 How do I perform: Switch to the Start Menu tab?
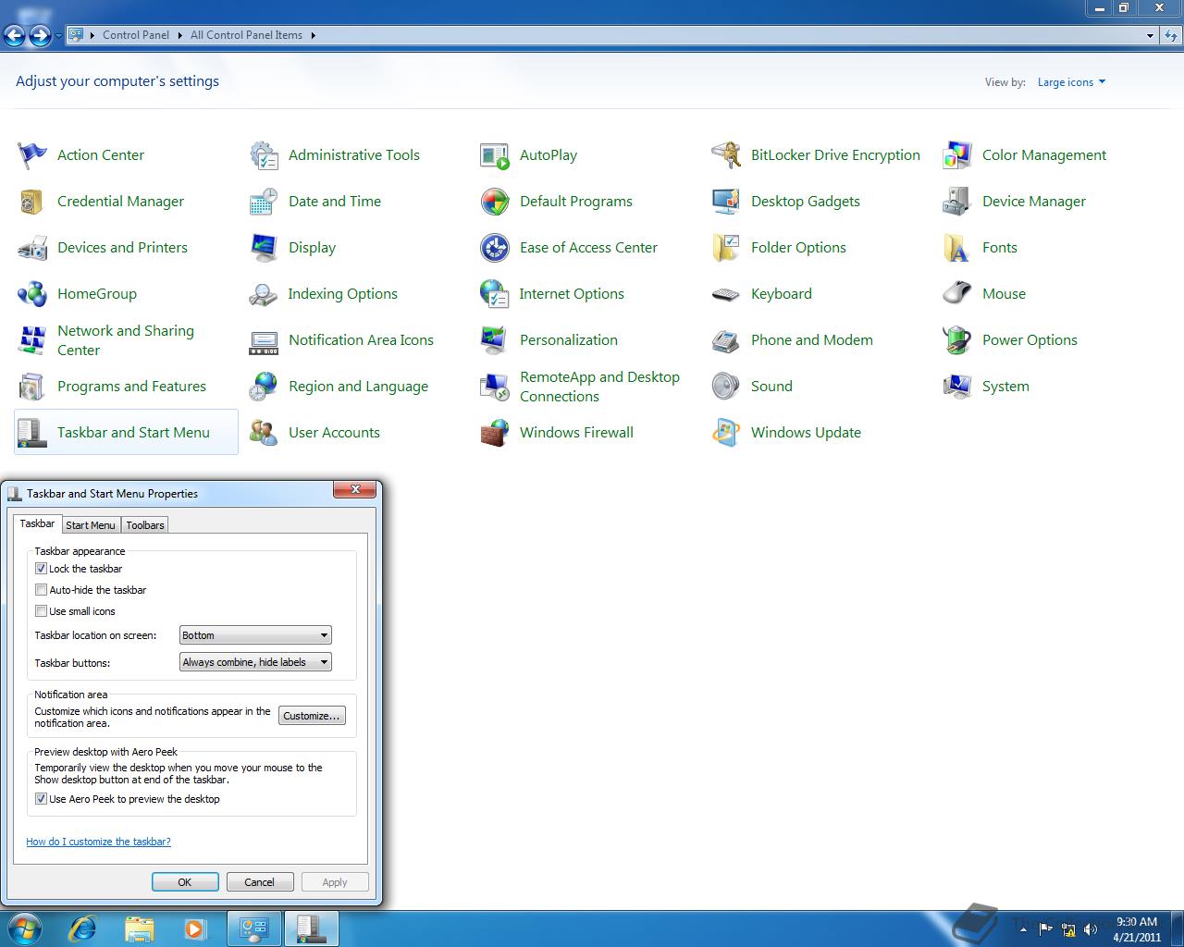click(91, 524)
